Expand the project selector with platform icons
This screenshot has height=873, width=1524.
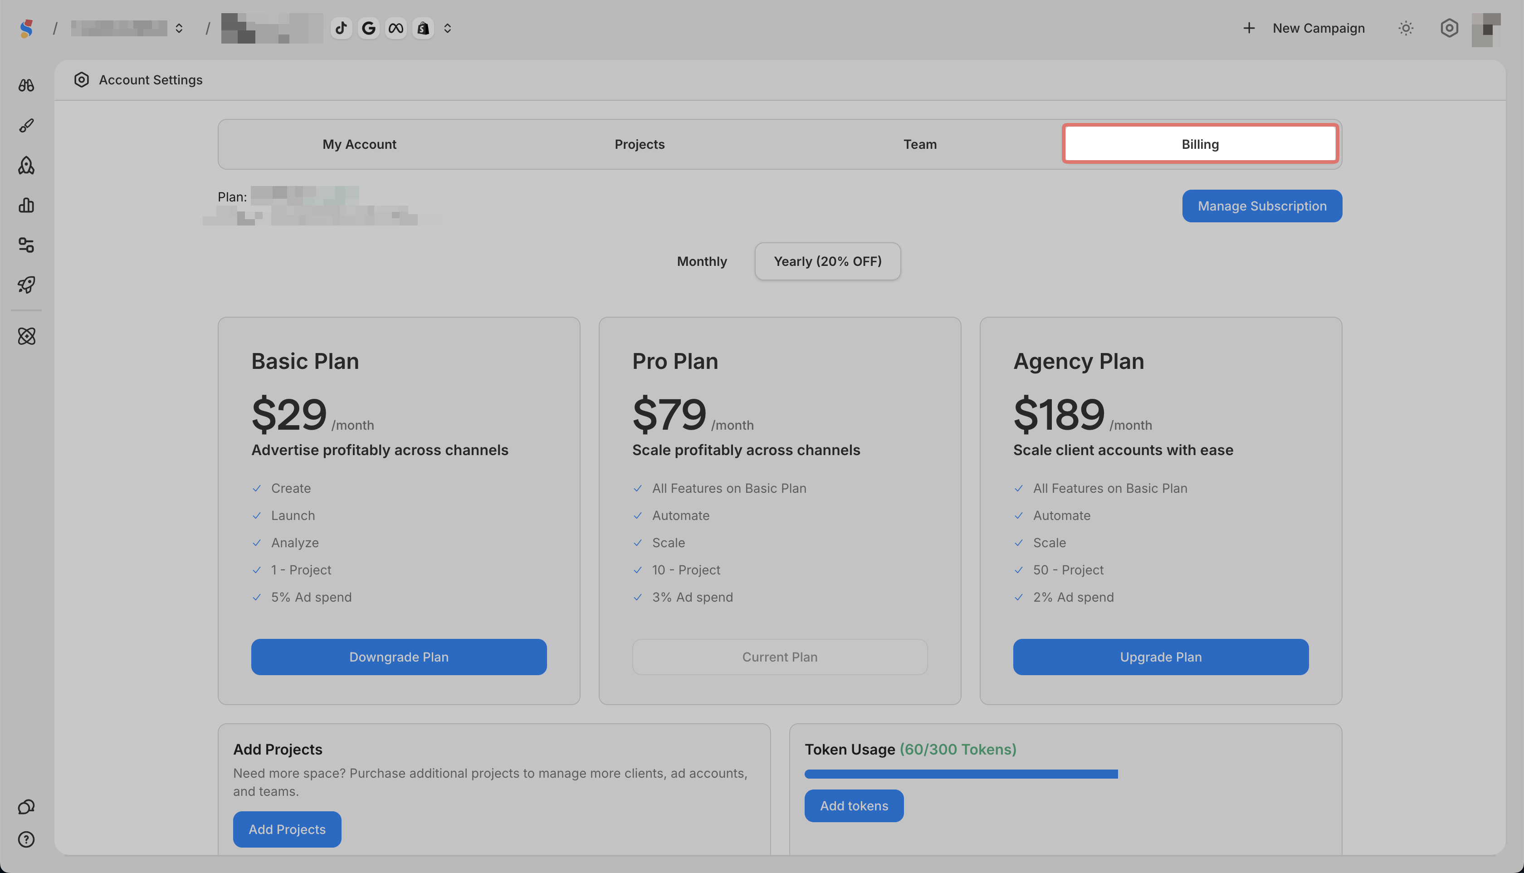tap(447, 28)
